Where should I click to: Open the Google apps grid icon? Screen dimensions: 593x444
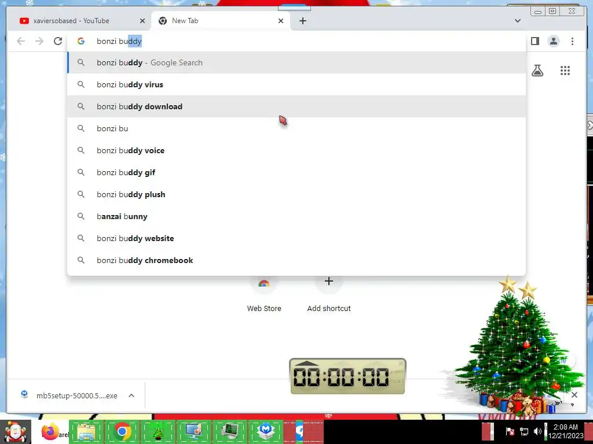565,71
